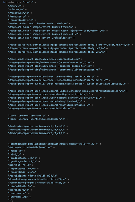Place cursor on the 'selector' variable name

pyautogui.click(x=13, y=2)
